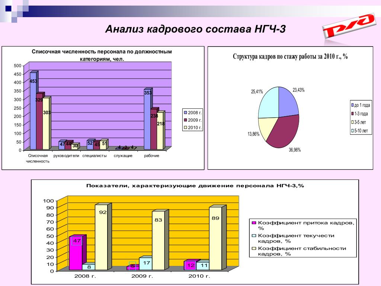Click the 2008 г. blue legend swatch in headcount chart

(x=185, y=112)
